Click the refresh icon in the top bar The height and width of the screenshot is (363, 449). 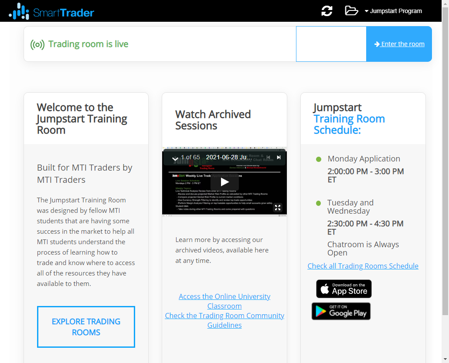point(327,11)
